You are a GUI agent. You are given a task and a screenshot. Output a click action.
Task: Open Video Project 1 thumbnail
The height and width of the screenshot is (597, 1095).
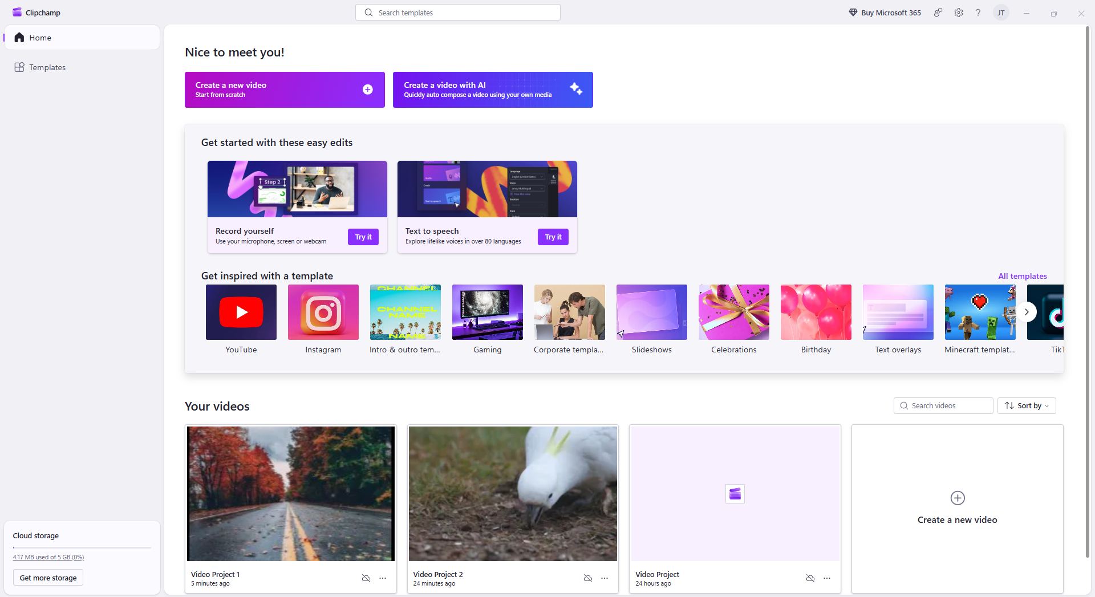(291, 494)
